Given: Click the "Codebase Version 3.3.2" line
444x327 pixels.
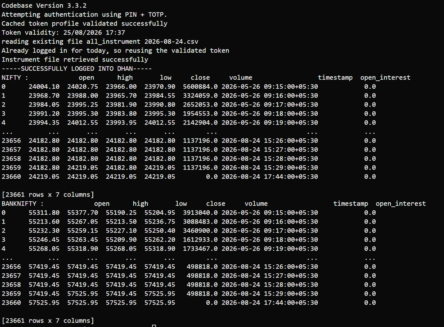Looking at the screenshot, I should [44, 5].
